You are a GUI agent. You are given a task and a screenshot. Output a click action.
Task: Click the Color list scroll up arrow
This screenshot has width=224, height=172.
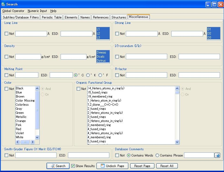pos(37,88)
